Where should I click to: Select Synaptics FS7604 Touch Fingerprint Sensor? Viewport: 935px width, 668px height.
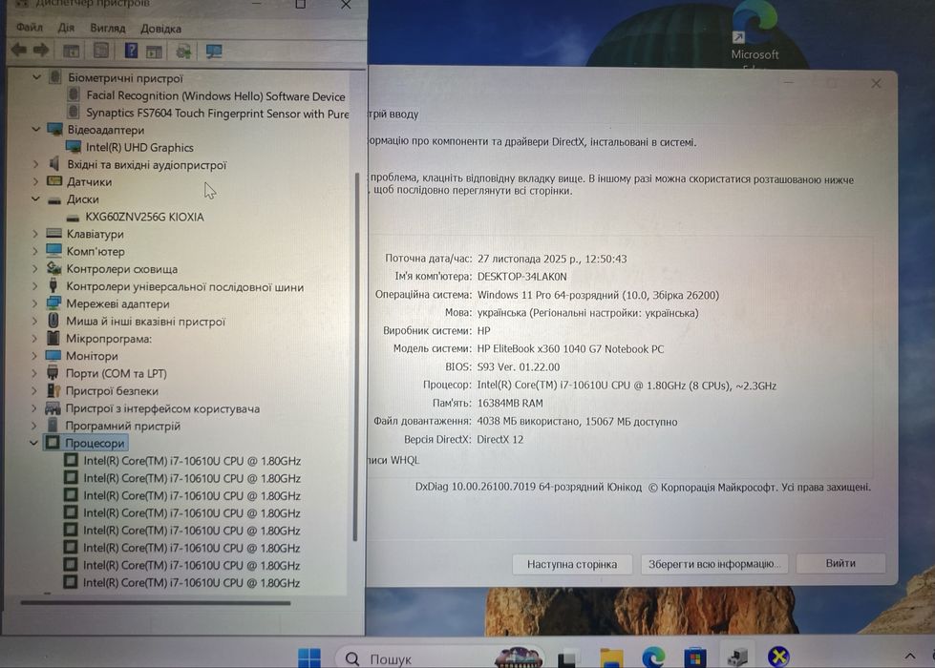point(217,114)
